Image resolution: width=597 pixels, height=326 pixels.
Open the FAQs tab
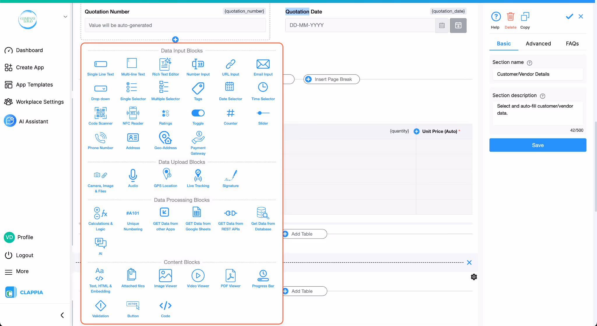point(572,43)
